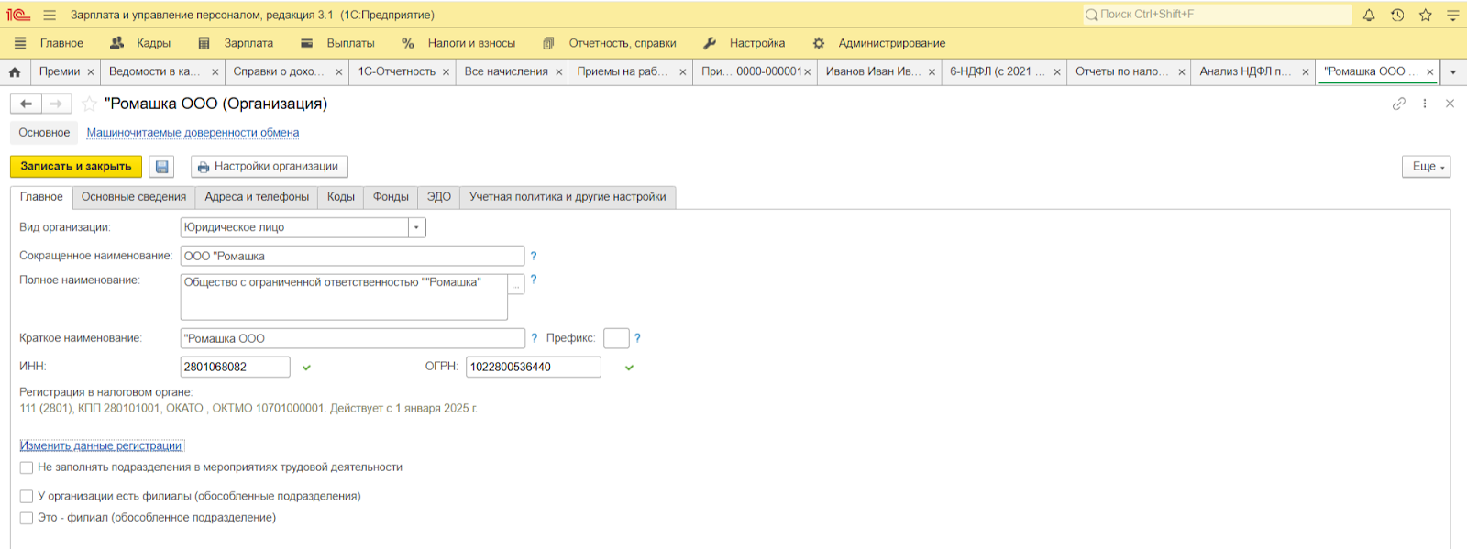The width and height of the screenshot is (1467, 549).
Task: Show help for Сокращенное наименование
Action: click(x=534, y=256)
